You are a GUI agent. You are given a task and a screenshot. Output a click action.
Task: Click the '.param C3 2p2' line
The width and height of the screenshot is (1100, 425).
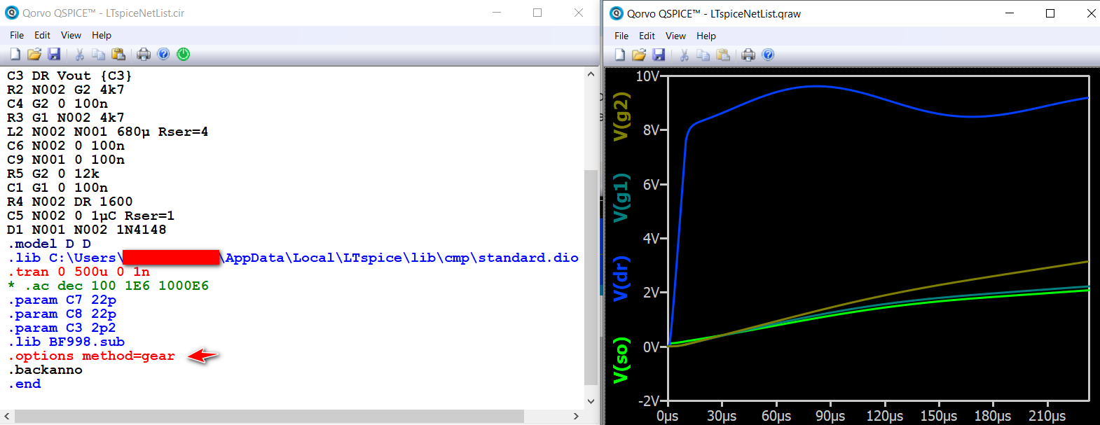click(62, 328)
